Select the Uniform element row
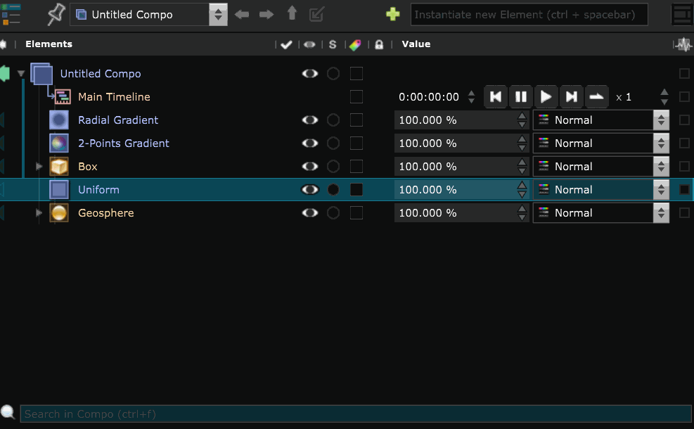694x429 pixels. click(x=98, y=190)
